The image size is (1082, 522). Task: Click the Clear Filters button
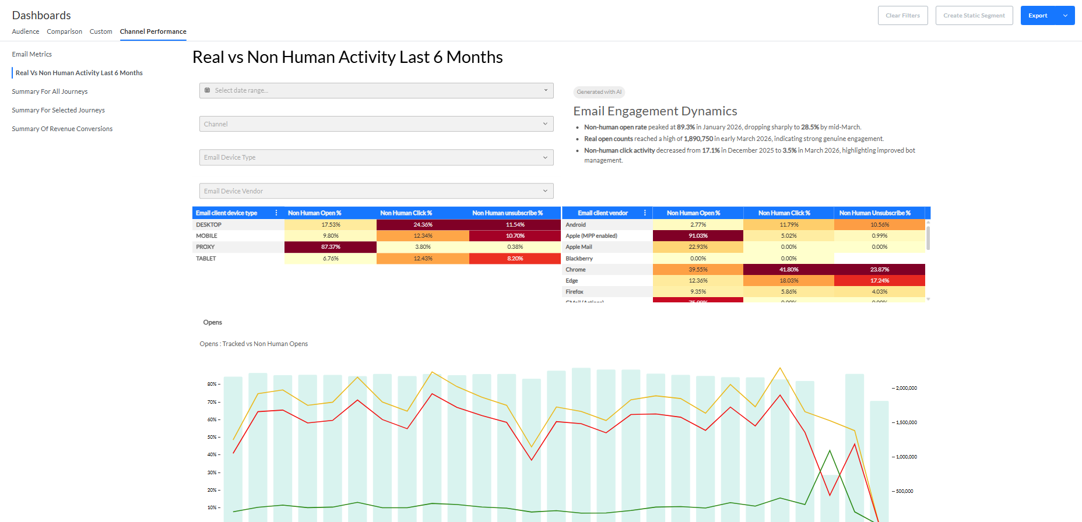(902, 16)
